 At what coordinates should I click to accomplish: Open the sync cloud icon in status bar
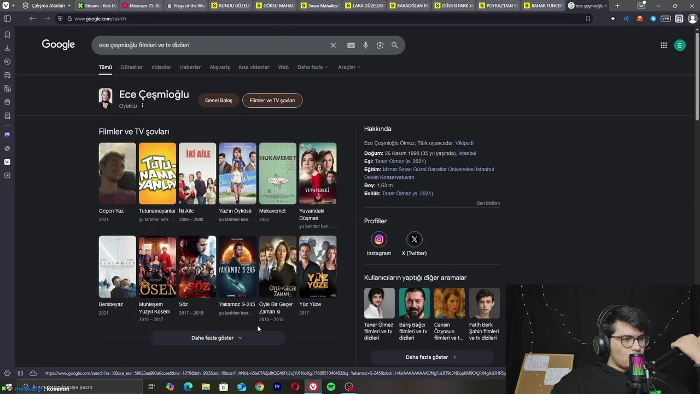[x=33, y=373]
